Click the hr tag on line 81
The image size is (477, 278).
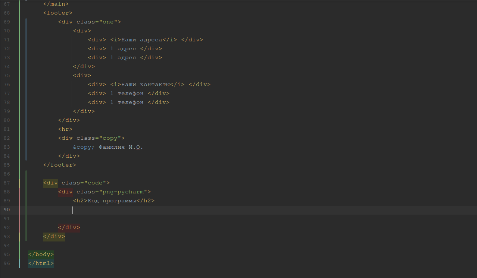[65, 129]
